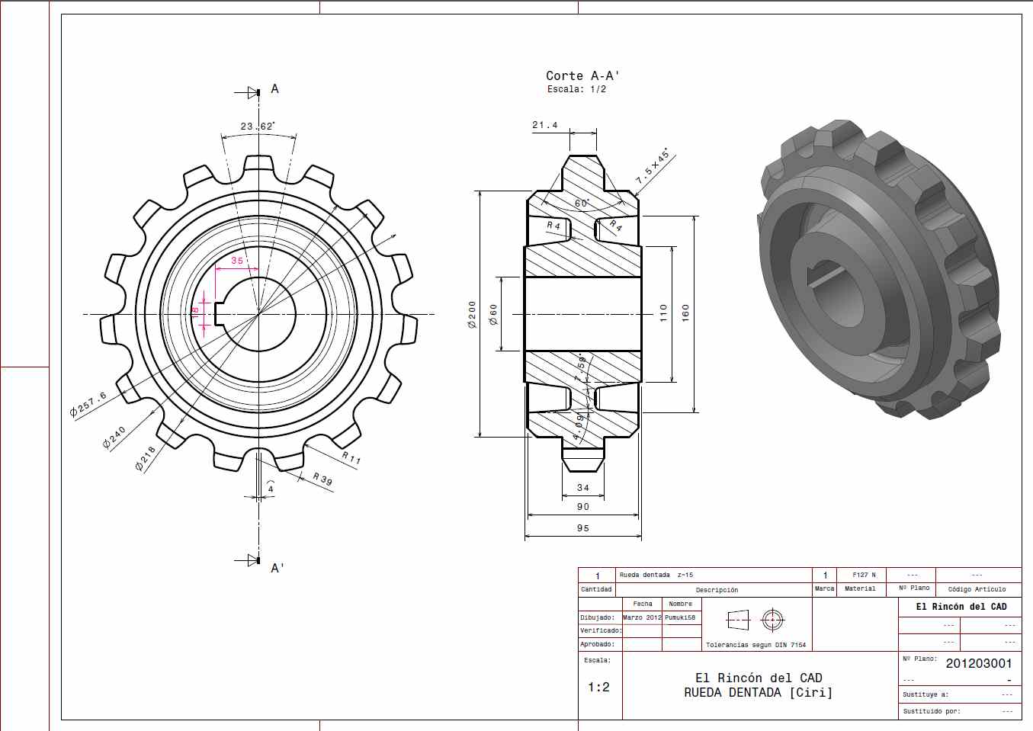Select the Ø200 diameter dimension
The width and height of the screenshot is (1033, 731).
[x=472, y=314]
